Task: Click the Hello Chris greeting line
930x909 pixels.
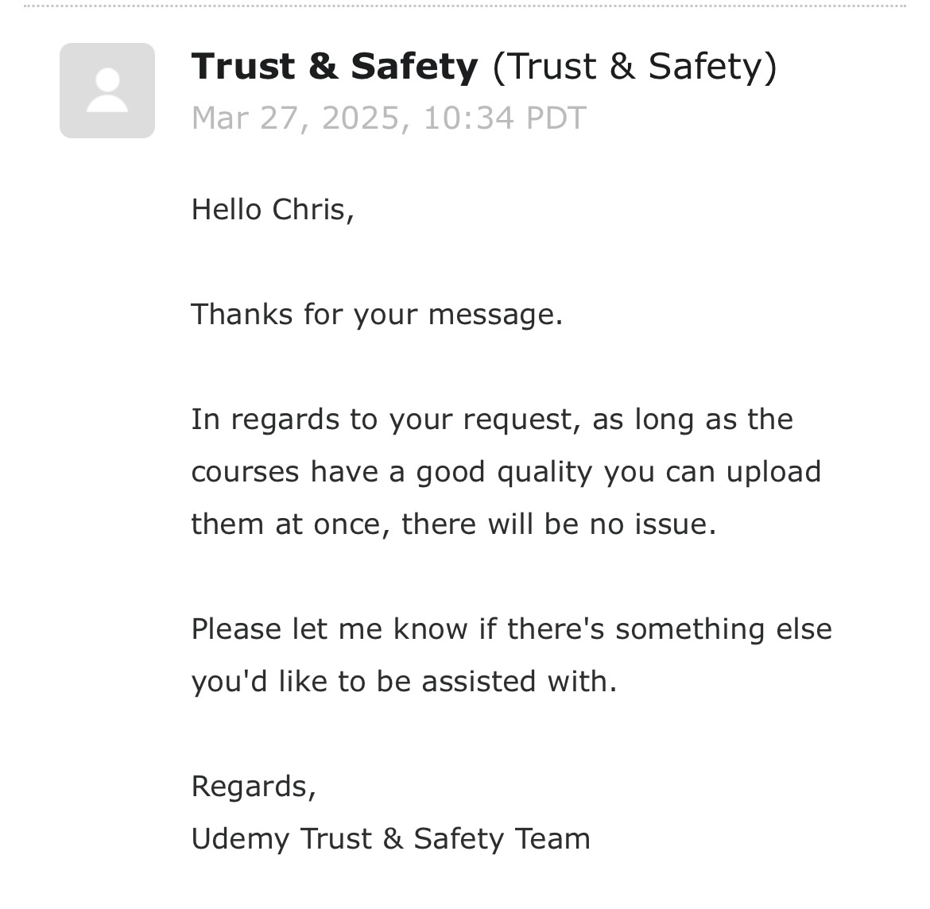Action: [273, 210]
